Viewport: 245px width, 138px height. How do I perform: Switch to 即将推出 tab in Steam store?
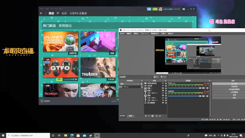click(65, 26)
